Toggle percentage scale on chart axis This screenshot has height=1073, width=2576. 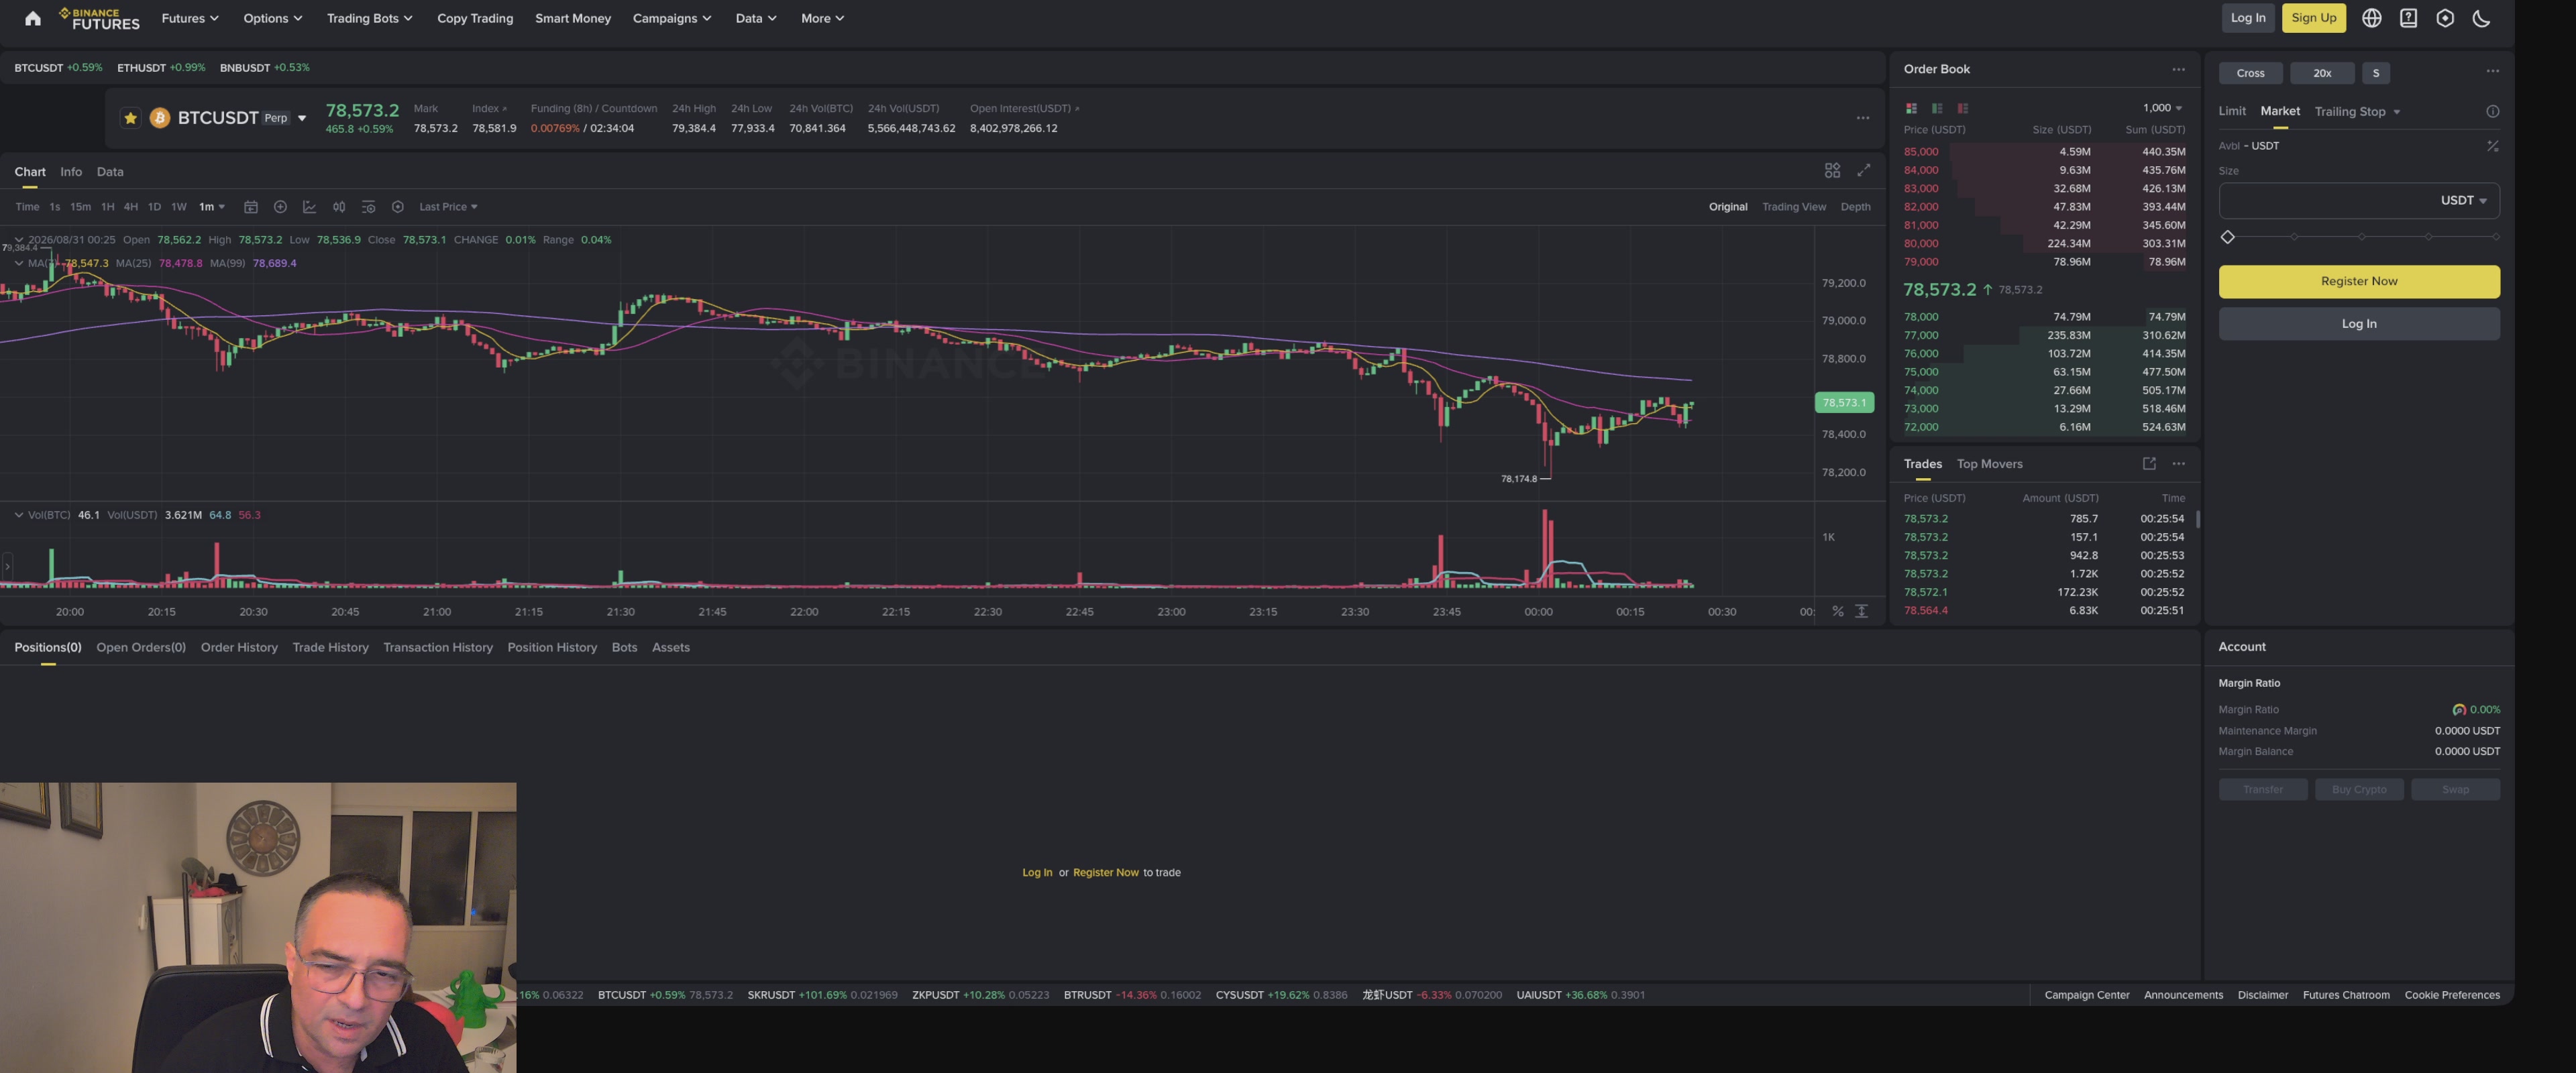pyautogui.click(x=1837, y=611)
